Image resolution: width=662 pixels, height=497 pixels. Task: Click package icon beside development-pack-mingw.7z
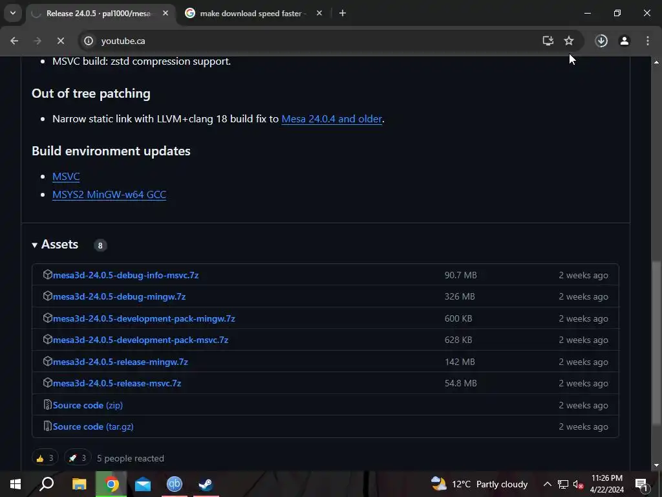point(48,318)
